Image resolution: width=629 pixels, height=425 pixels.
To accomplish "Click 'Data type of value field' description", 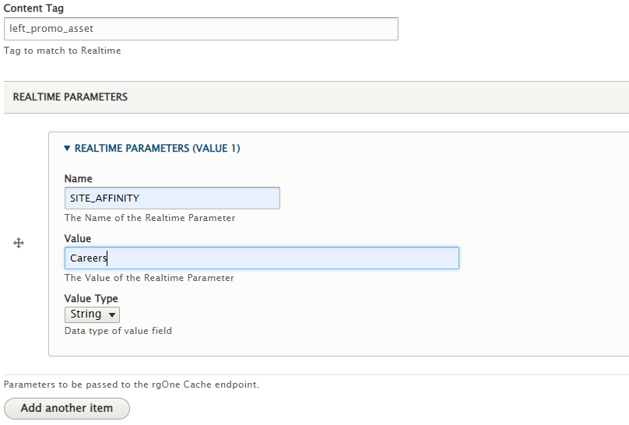I will 118,331.
